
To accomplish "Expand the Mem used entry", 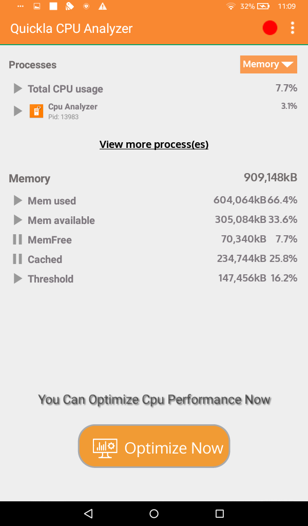I will point(17,200).
